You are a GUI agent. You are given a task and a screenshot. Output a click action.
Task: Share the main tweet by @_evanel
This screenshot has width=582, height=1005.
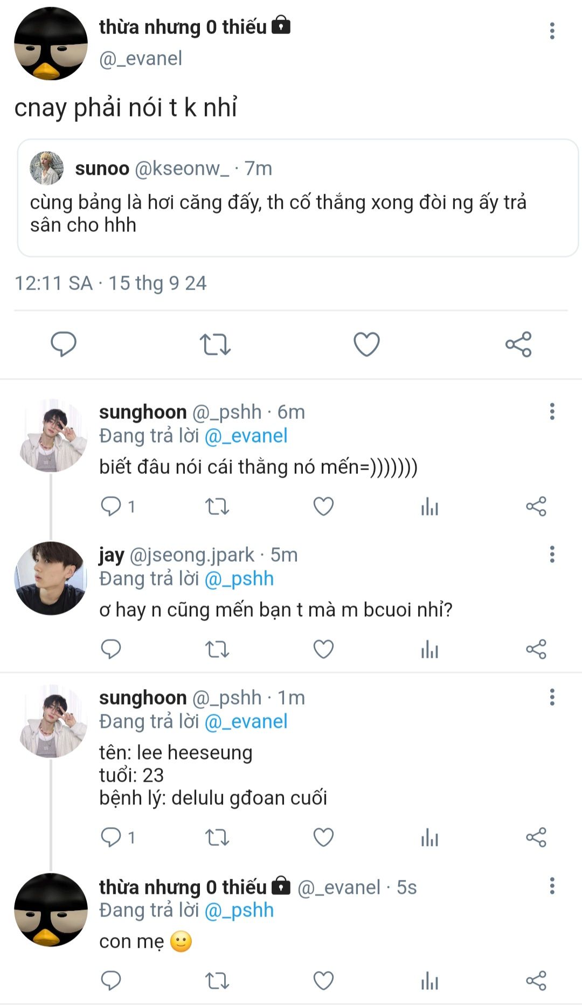click(518, 344)
